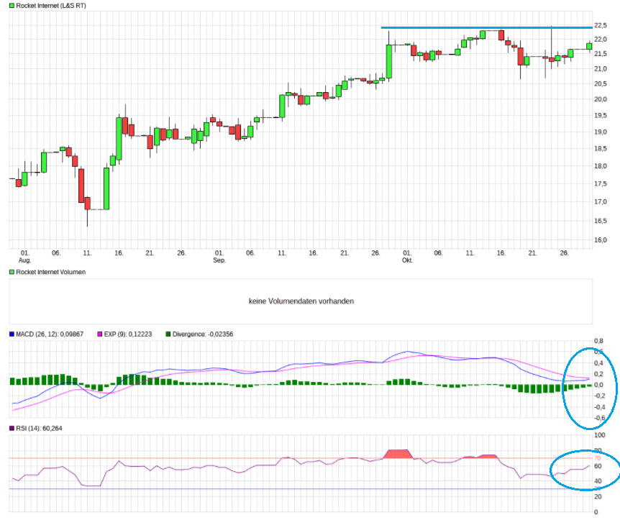
Task: Click the 0,0 MACD axis label
Action: pos(598,385)
